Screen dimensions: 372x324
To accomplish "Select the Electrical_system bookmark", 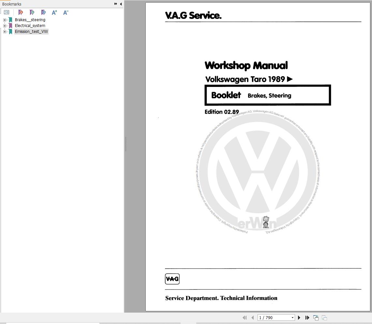I will (30, 25).
